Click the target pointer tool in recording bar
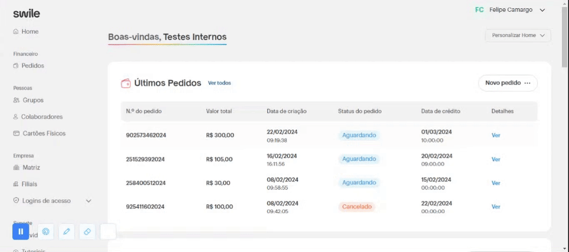Image resolution: width=569 pixels, height=252 pixels. click(x=46, y=232)
